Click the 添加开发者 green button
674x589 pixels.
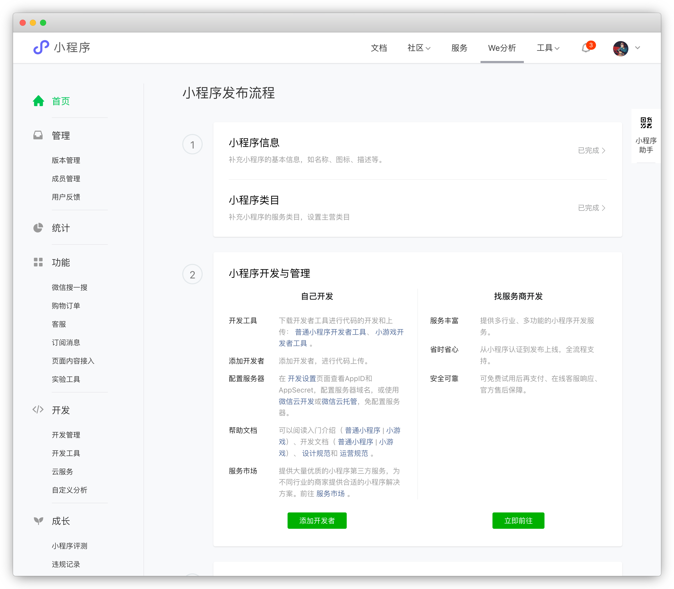(x=317, y=521)
